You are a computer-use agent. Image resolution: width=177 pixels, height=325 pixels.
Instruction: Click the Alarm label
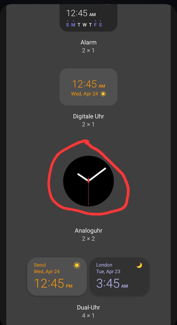88,42
